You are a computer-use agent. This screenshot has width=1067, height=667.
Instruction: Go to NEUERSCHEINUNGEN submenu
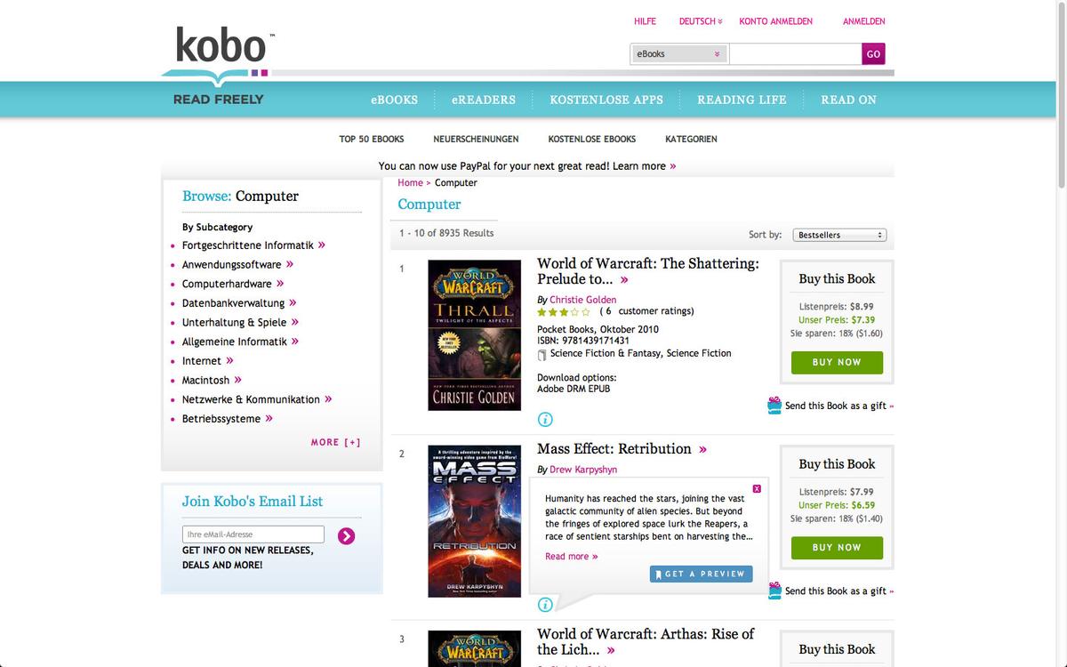pos(476,139)
